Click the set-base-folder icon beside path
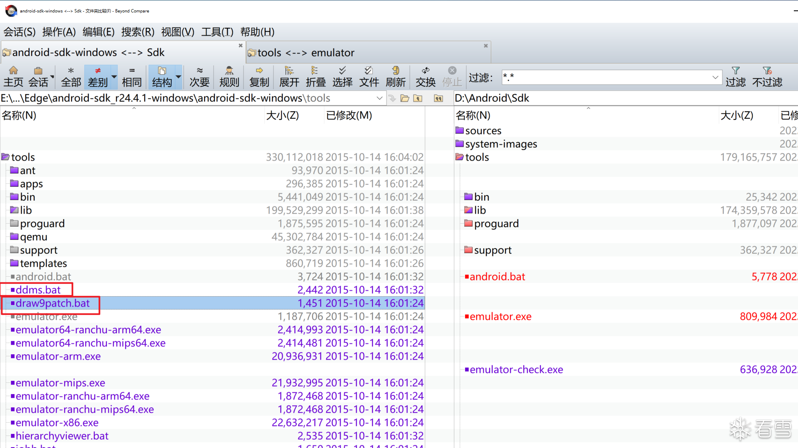Image resolution: width=798 pixels, height=448 pixels. [438, 98]
